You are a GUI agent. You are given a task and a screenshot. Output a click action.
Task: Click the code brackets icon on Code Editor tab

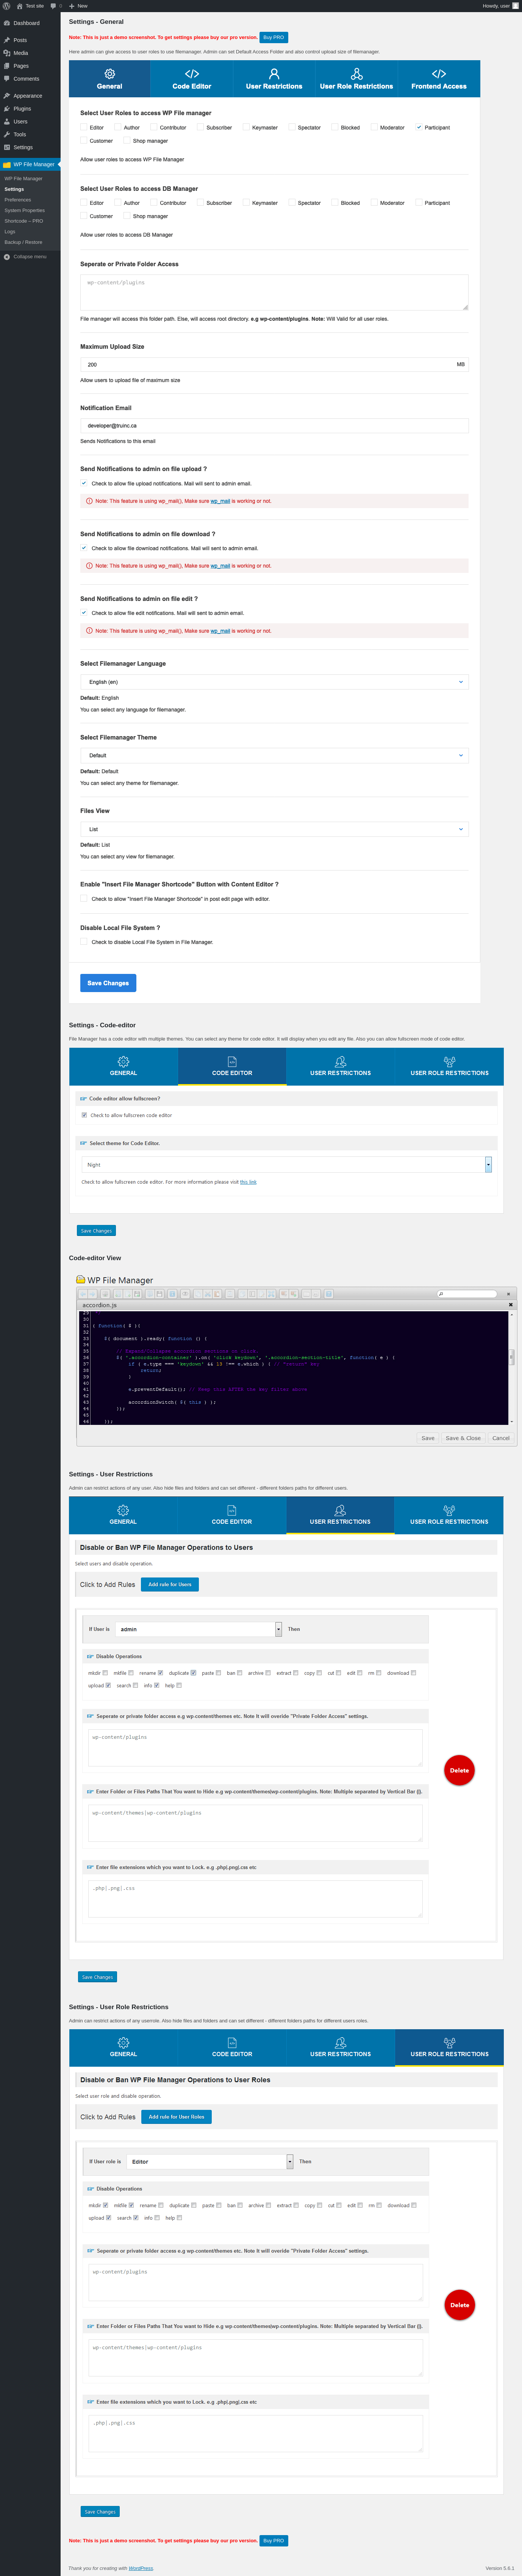pyautogui.click(x=192, y=74)
